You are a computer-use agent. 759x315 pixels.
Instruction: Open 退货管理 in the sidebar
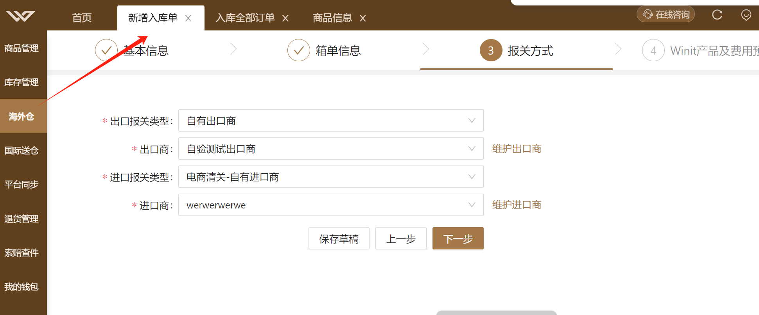tap(22, 219)
